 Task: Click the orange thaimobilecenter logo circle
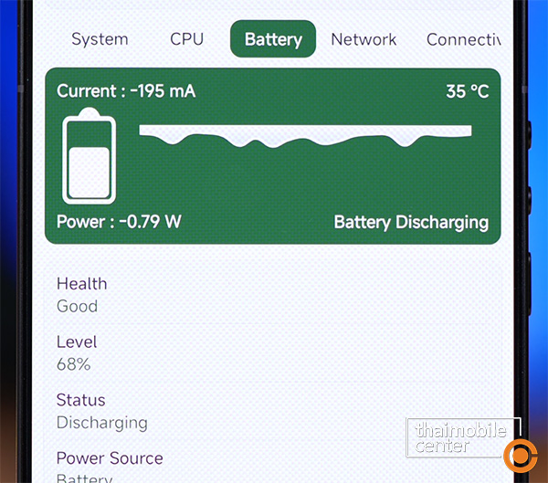click(521, 457)
